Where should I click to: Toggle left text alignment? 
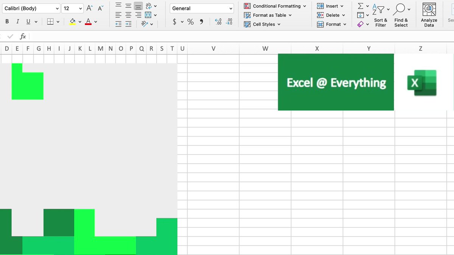point(118,15)
